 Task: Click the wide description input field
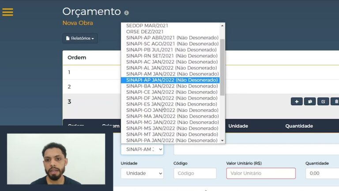[x=256, y=149]
